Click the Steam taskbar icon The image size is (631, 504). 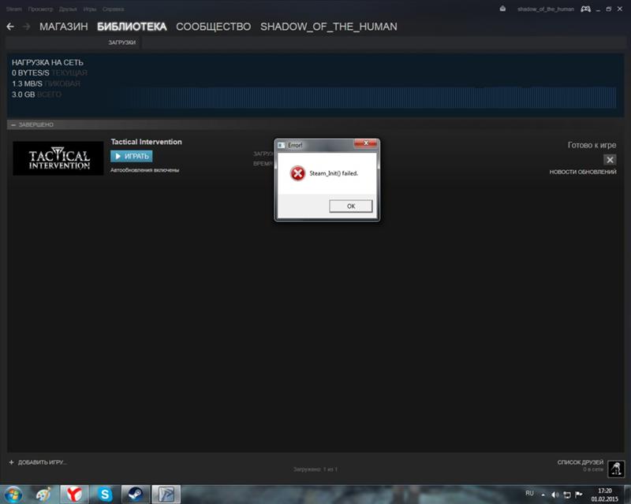[x=135, y=495]
